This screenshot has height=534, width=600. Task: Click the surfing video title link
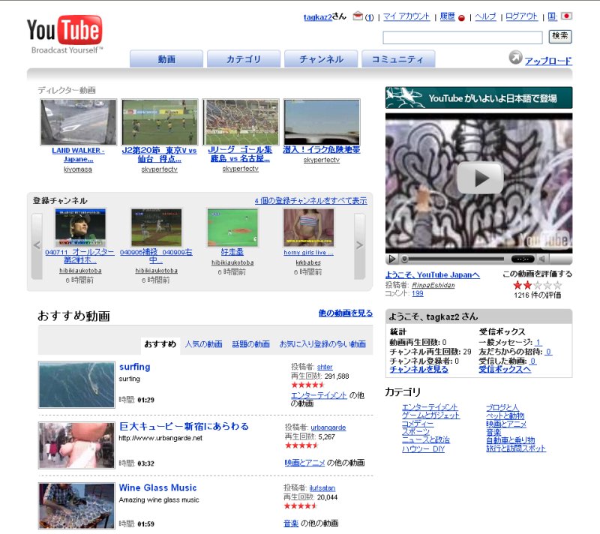pyautogui.click(x=134, y=367)
